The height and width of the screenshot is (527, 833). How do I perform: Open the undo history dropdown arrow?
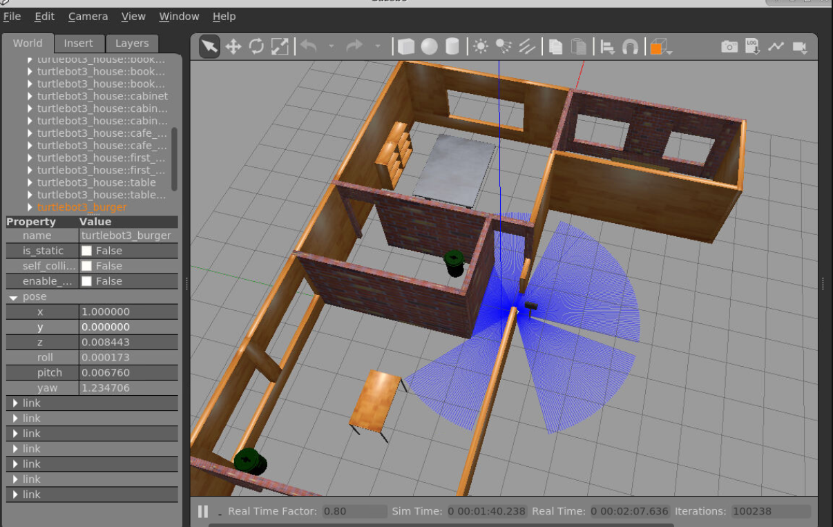(331, 46)
